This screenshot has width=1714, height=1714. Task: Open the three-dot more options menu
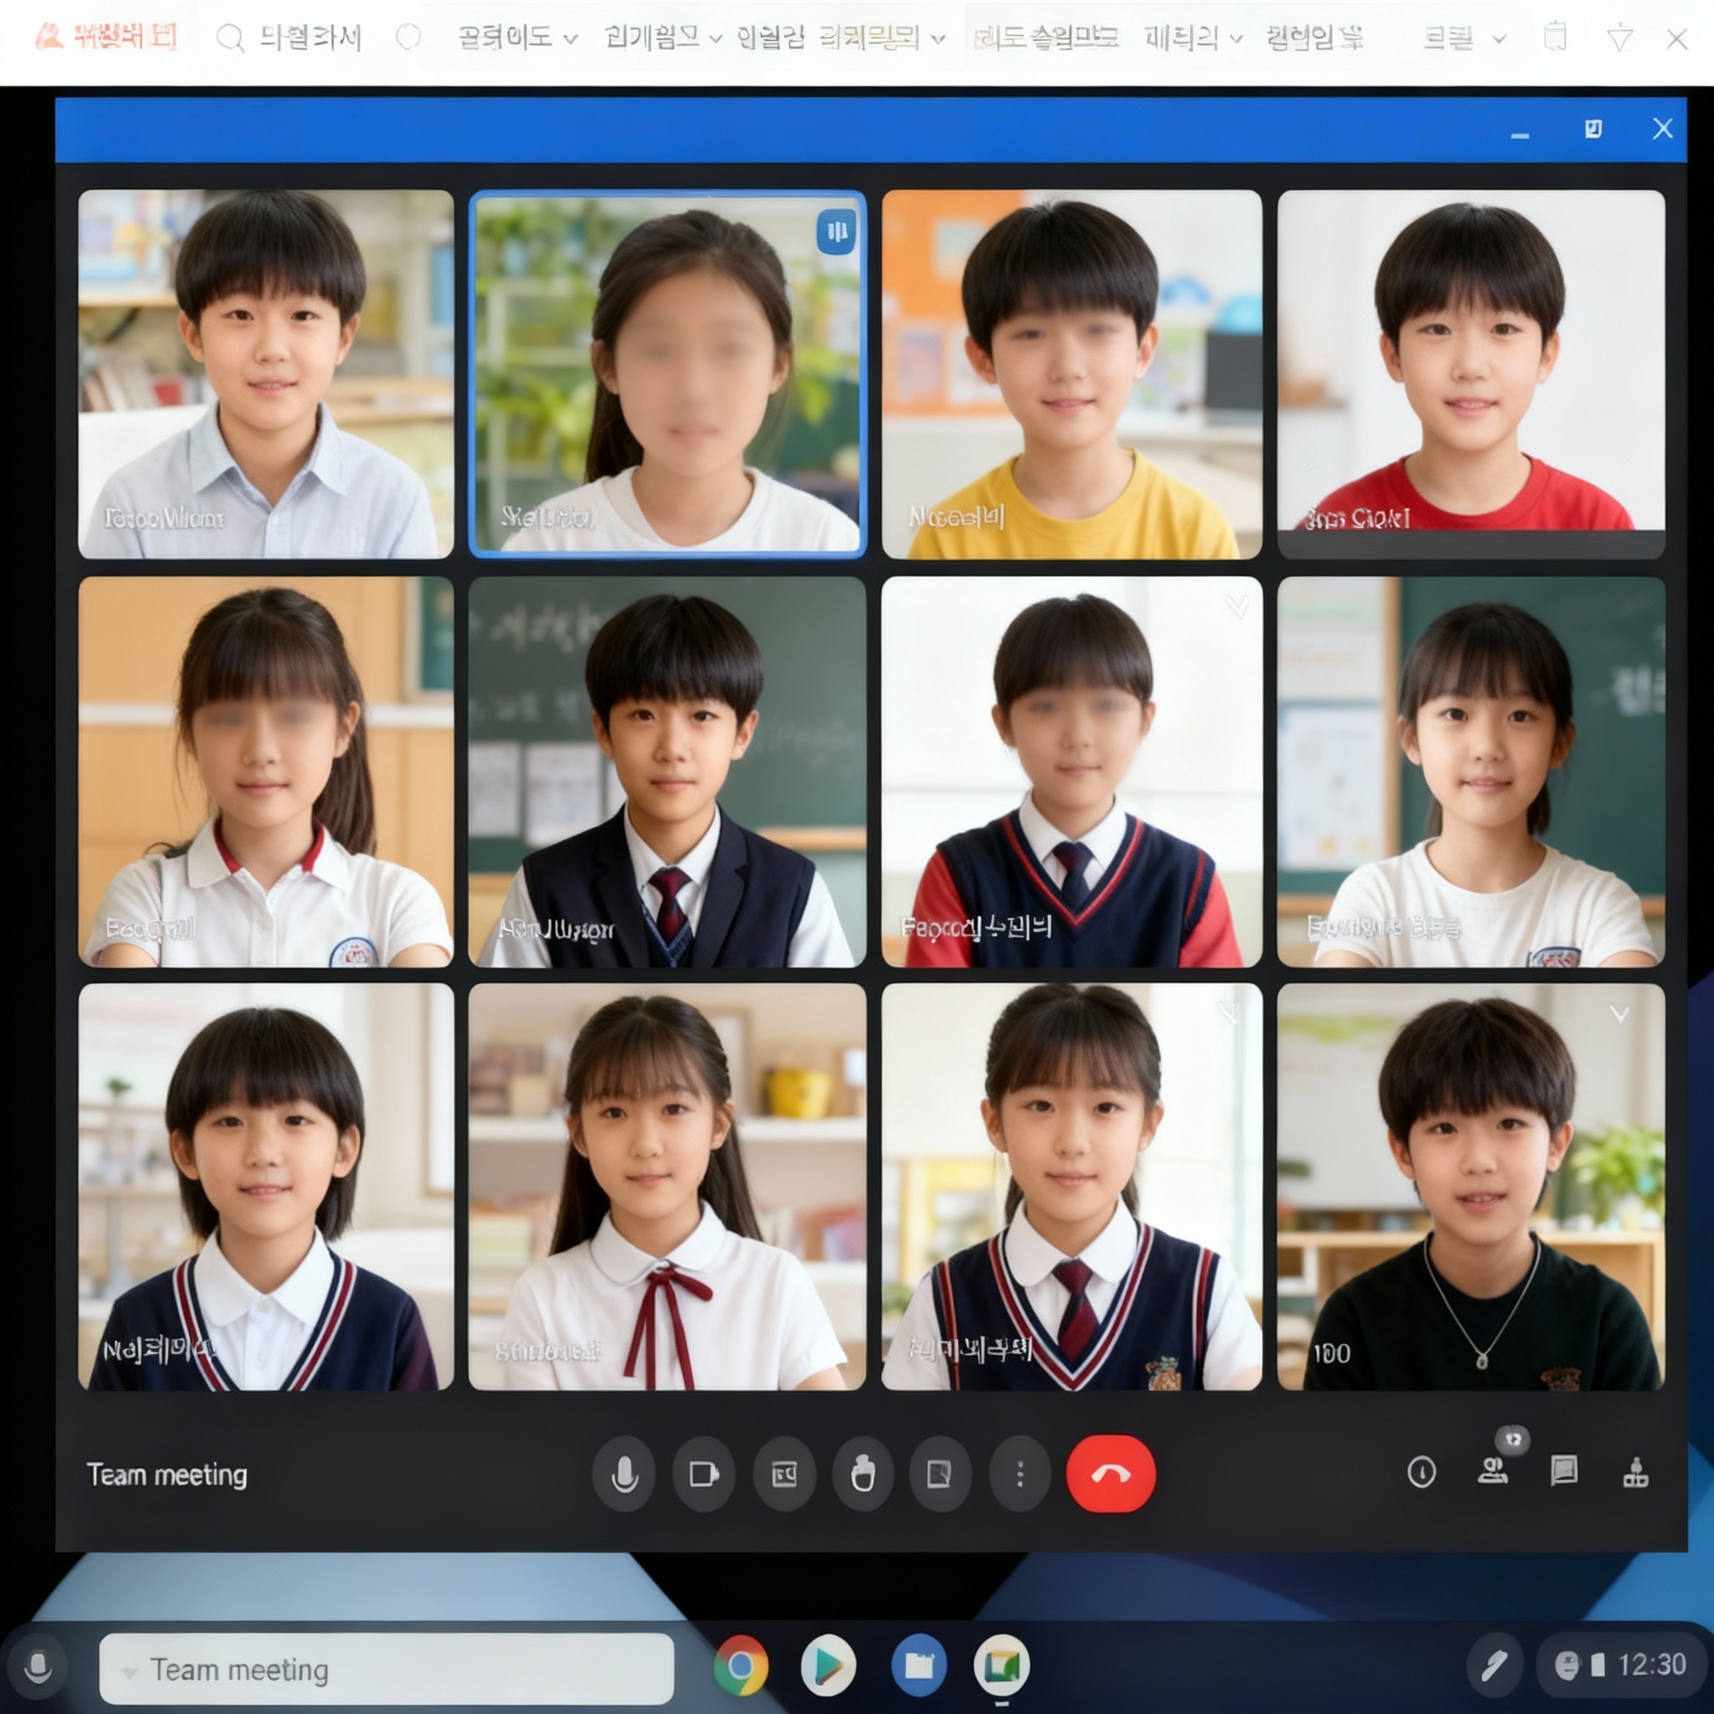click(x=1019, y=1475)
